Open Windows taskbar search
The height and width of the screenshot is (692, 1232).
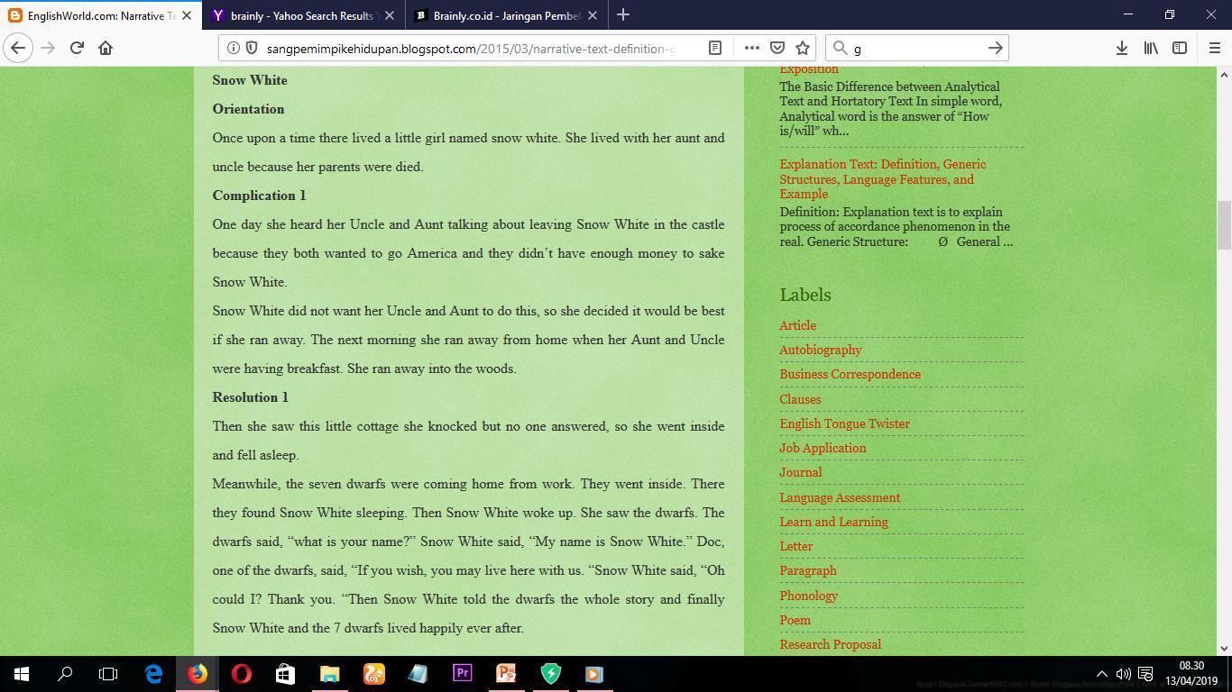pyautogui.click(x=65, y=674)
